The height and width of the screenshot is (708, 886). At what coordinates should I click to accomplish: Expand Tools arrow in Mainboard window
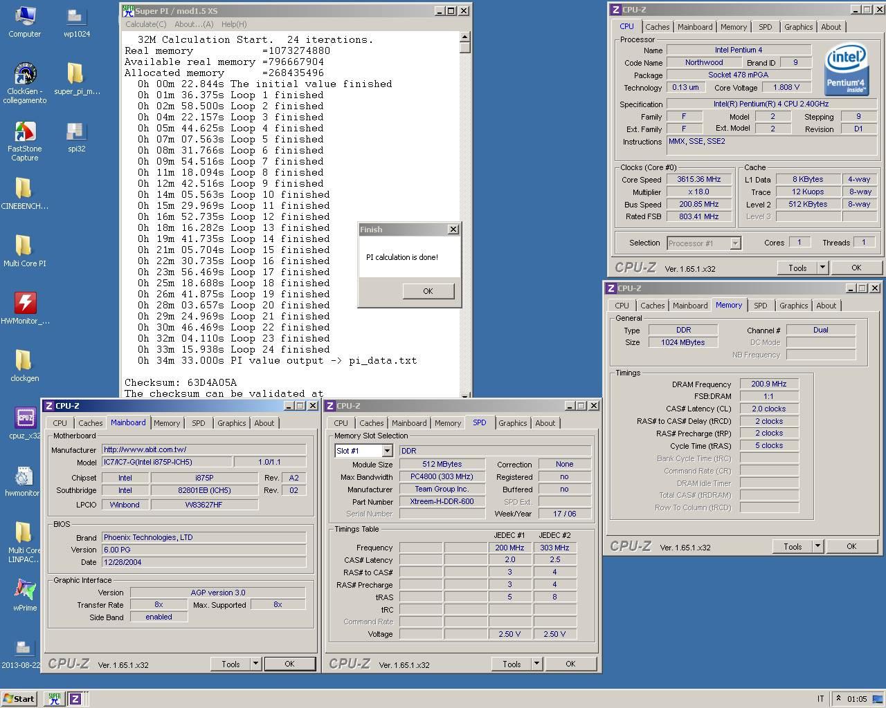[x=255, y=664]
